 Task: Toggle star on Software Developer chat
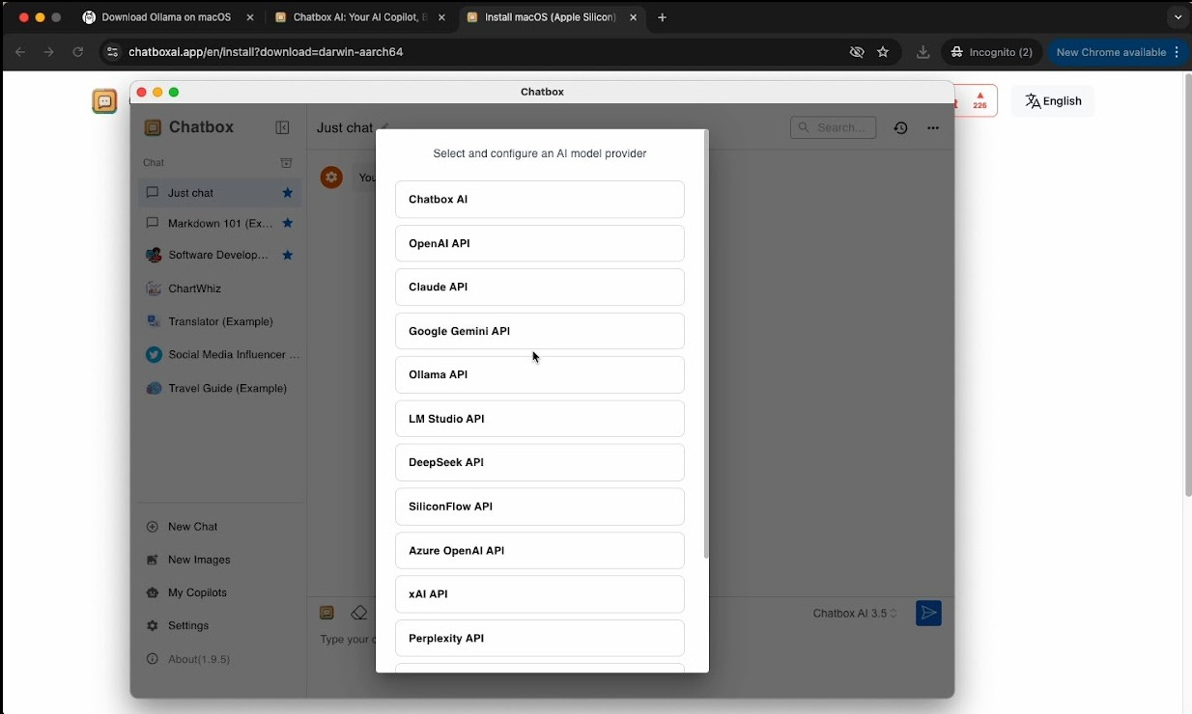(x=287, y=255)
